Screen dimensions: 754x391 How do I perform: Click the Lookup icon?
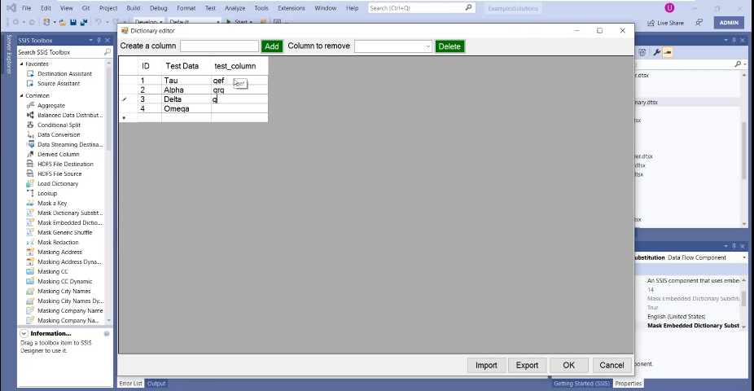(30, 193)
